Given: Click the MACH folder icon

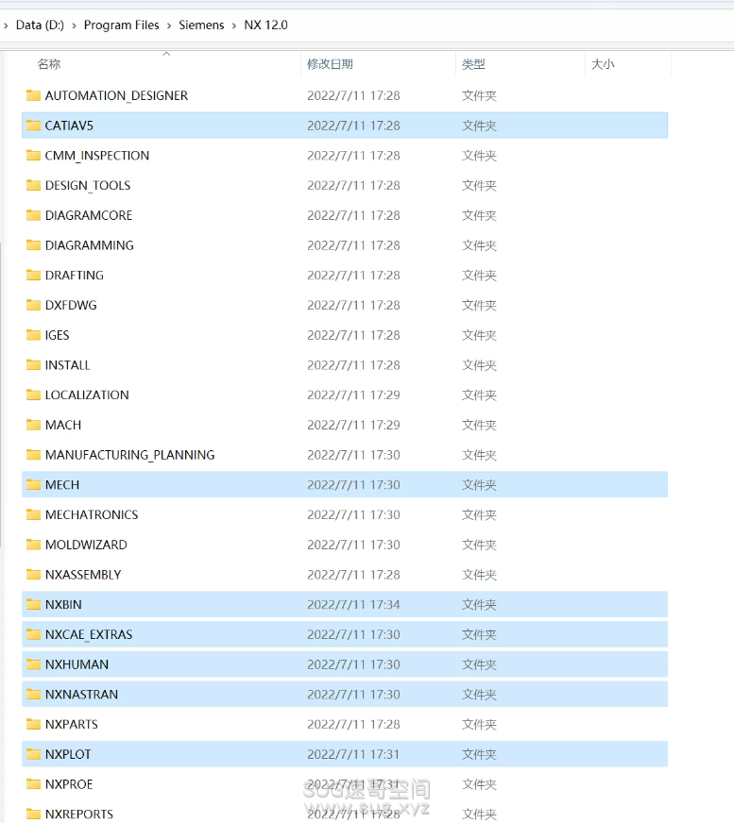Looking at the screenshot, I should click(x=34, y=425).
